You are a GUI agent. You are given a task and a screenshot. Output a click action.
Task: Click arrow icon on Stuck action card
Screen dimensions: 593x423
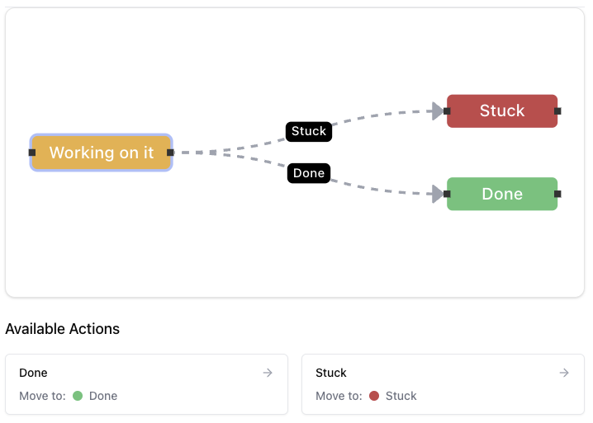[x=564, y=373]
